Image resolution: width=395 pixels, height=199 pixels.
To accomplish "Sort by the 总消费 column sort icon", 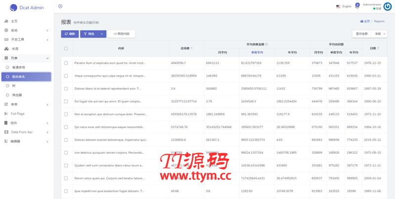I will 192,48.
